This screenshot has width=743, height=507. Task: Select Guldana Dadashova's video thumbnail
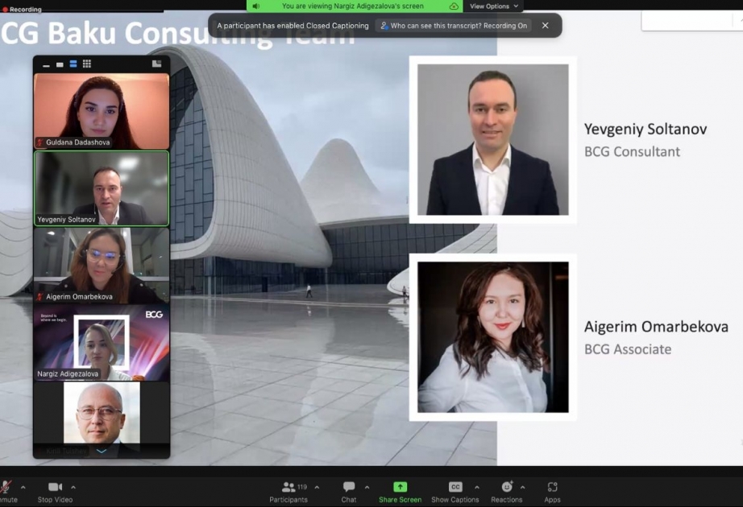102,111
